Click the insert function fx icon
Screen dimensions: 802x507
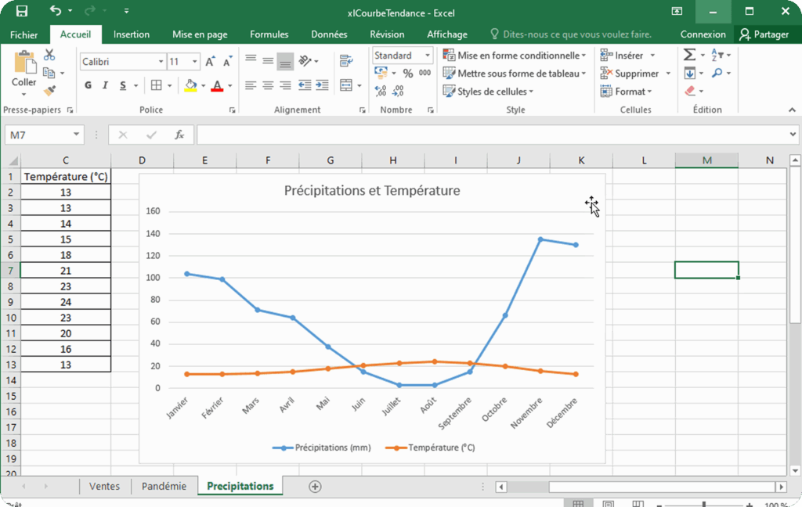point(179,135)
